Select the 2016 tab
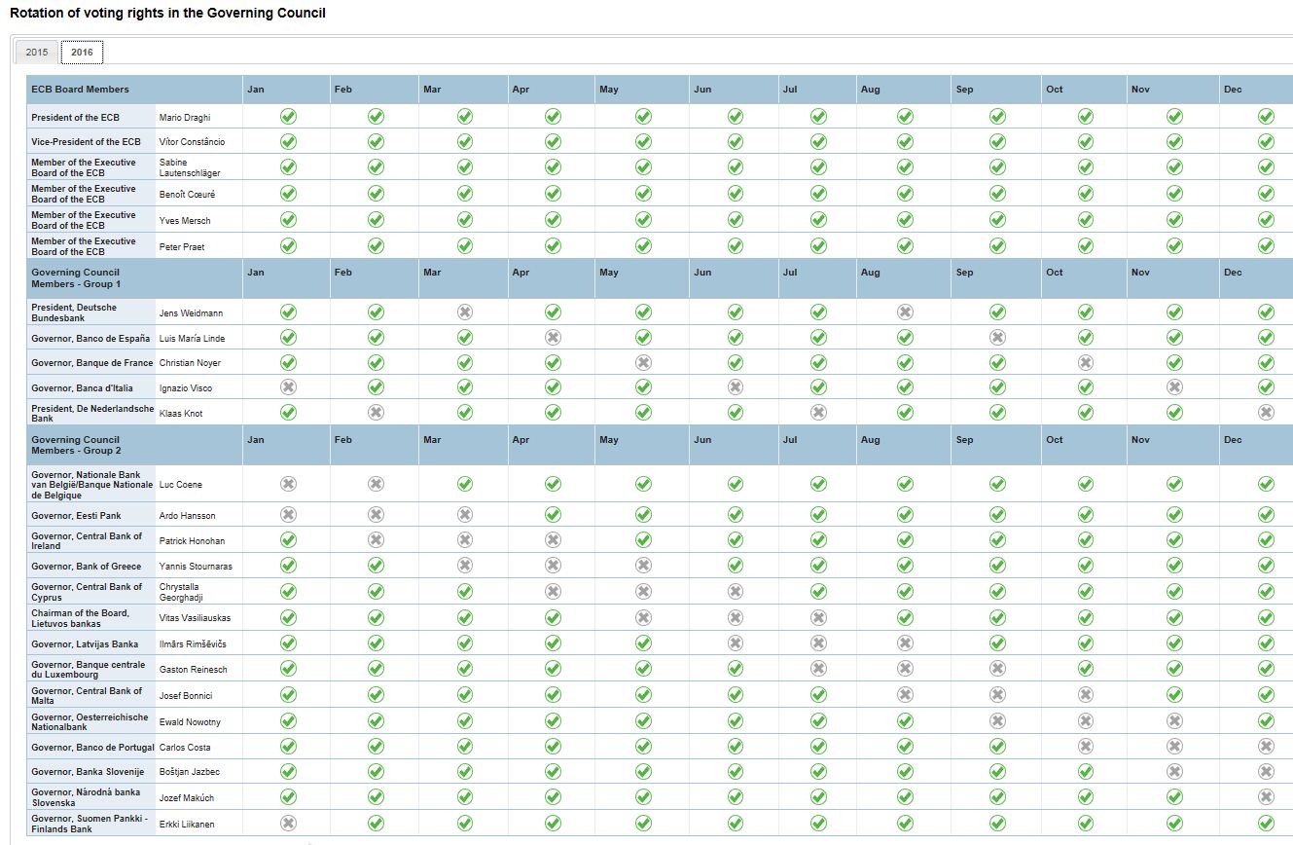Image resolution: width=1293 pixels, height=845 pixels. pos(82,53)
